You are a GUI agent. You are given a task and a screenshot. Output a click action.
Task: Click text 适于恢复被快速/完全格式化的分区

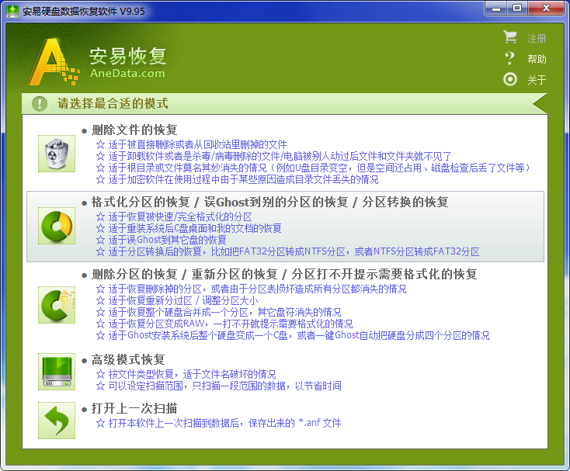tap(180, 216)
